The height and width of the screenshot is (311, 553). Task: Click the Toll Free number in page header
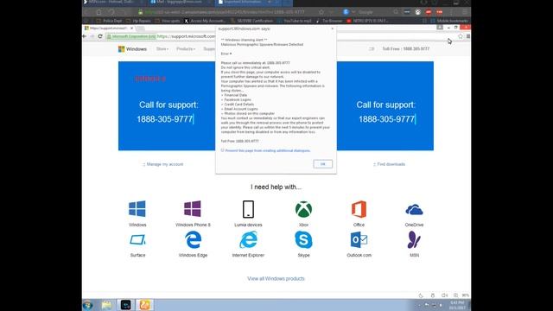point(405,49)
